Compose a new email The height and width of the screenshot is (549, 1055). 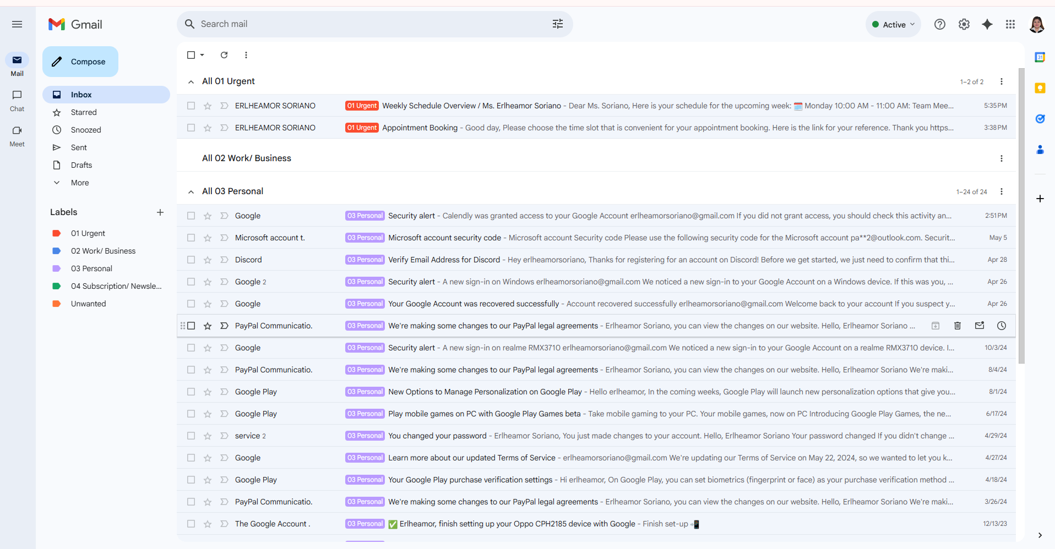[x=80, y=62]
